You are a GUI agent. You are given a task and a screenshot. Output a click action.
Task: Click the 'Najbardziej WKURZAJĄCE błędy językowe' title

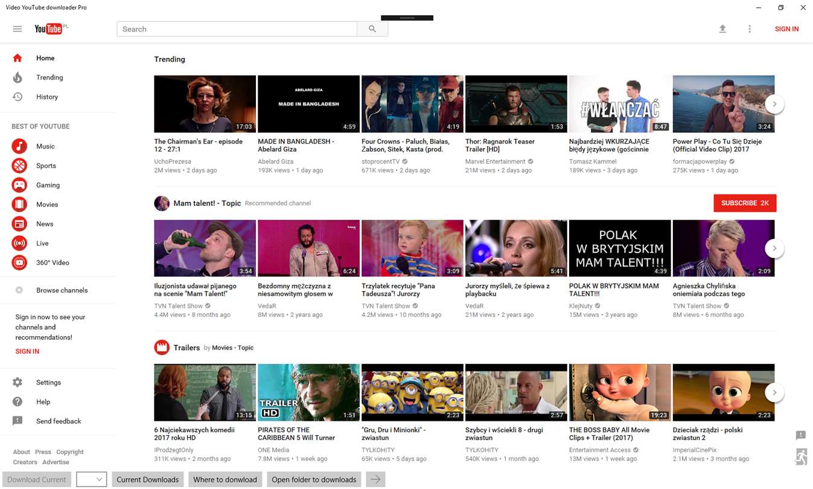[x=609, y=145]
